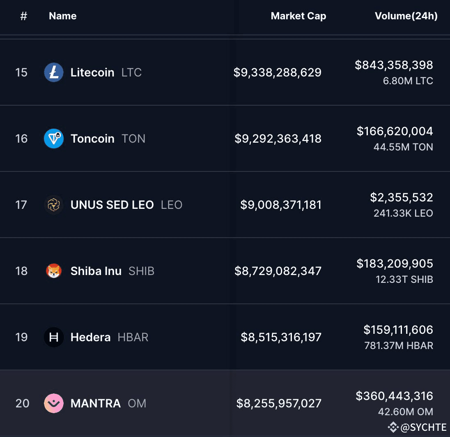Click the diamond icon next to @SYCHTE watermark

pyautogui.click(x=393, y=427)
